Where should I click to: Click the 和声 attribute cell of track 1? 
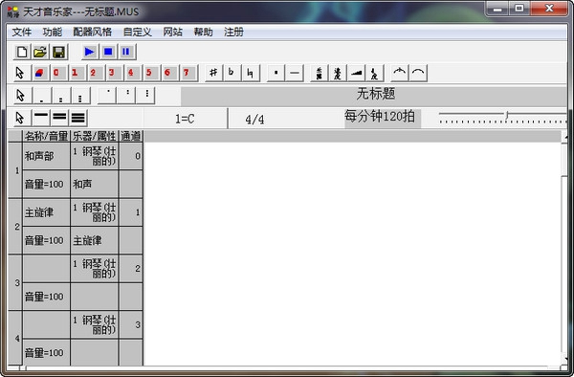click(x=95, y=184)
